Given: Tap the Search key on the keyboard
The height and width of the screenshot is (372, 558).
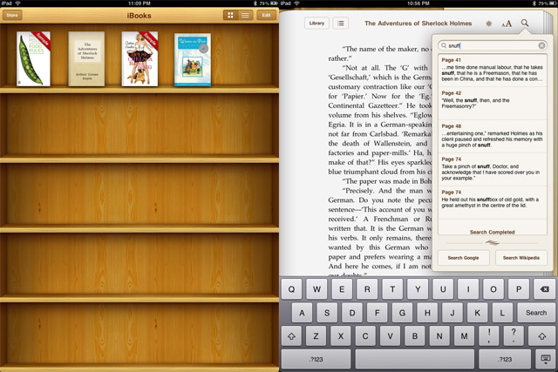Looking at the screenshot, I should click(536, 313).
